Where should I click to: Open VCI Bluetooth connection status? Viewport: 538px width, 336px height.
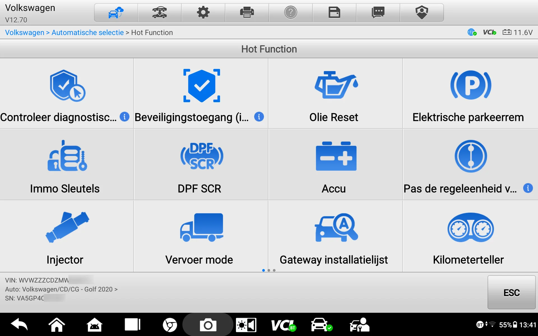tap(283, 325)
